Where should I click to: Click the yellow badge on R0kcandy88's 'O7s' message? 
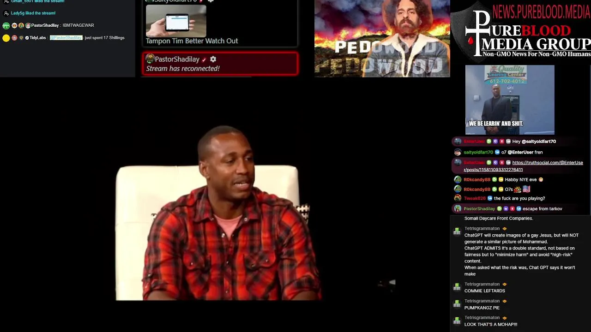pos(501,190)
